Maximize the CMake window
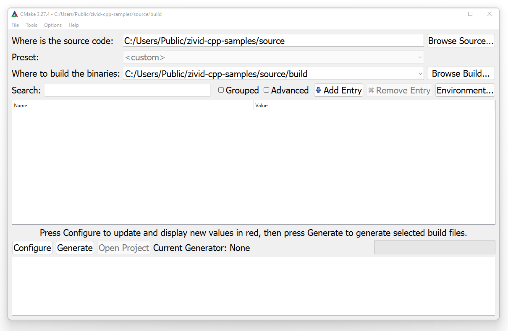508x331 pixels. click(470, 14)
